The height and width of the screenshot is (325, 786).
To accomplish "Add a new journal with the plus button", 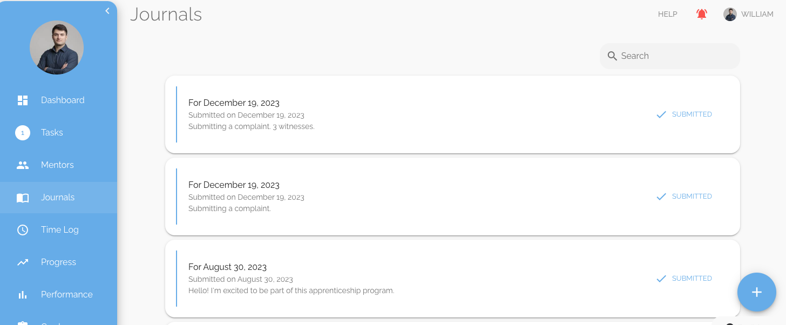I will tap(757, 292).
